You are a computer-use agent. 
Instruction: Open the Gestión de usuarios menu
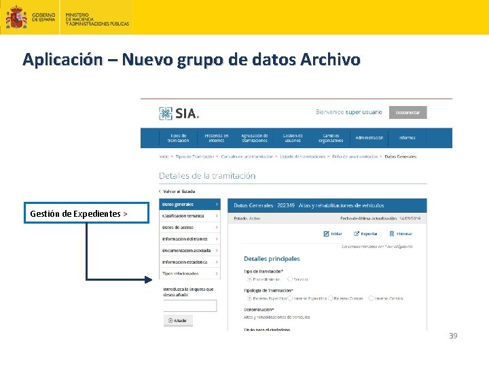[x=293, y=138]
